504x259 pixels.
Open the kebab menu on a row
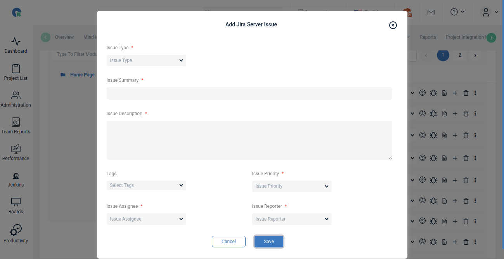[475, 93]
